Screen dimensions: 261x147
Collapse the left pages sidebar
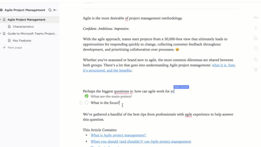[55, 10]
